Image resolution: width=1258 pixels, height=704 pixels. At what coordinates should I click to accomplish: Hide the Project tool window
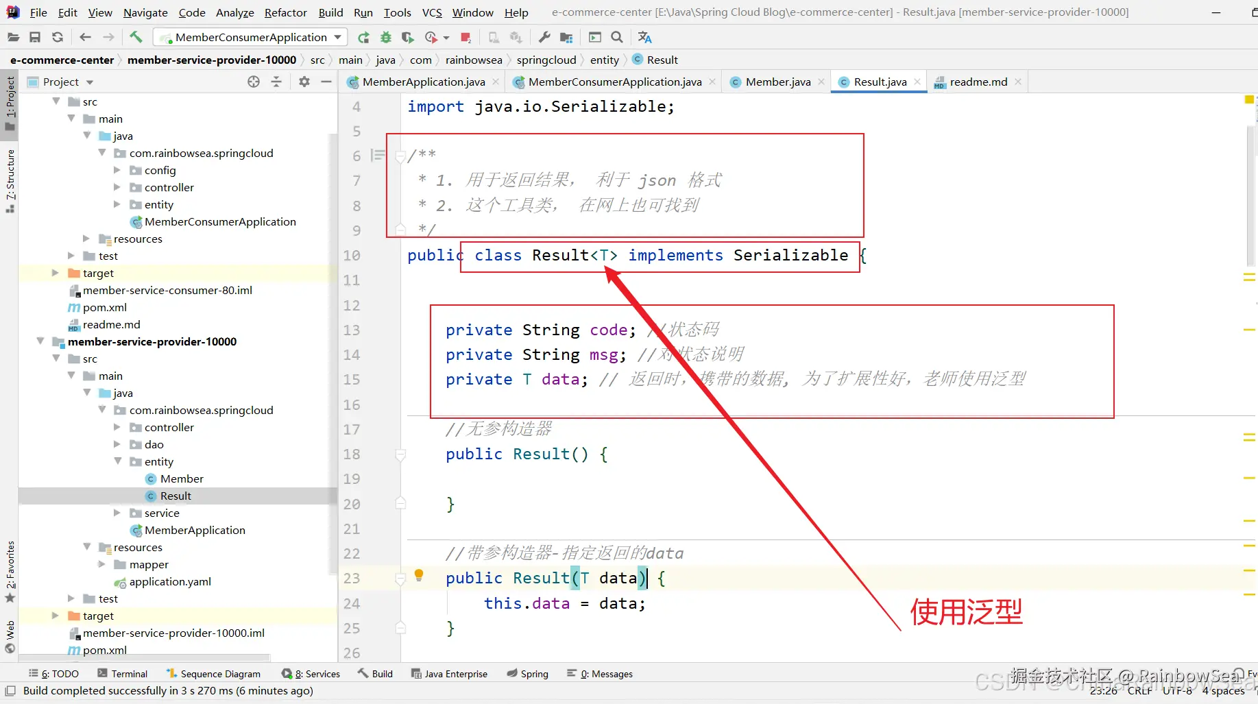coord(326,82)
